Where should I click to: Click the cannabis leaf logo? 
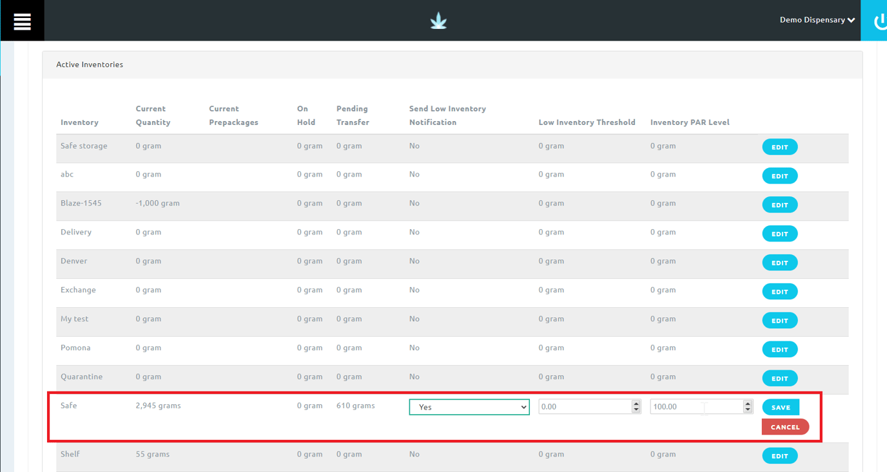pos(438,21)
